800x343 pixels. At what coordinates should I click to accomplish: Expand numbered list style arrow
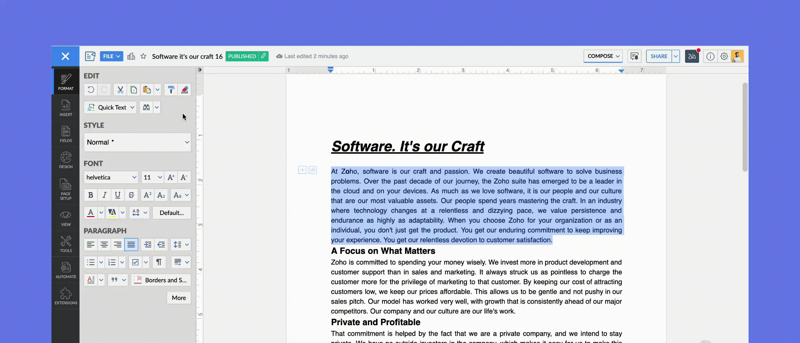122,262
